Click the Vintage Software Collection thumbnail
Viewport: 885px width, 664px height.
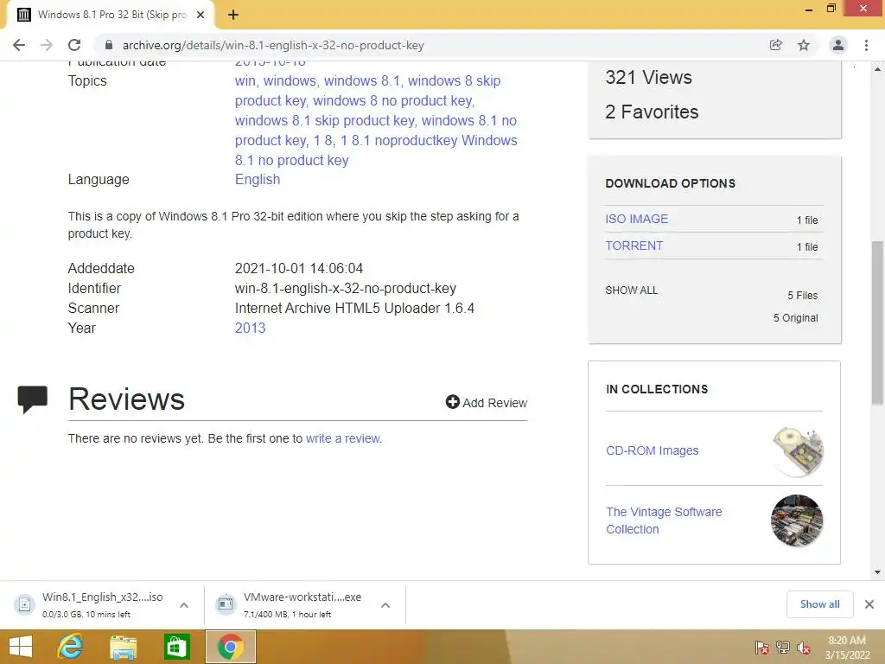point(797,520)
